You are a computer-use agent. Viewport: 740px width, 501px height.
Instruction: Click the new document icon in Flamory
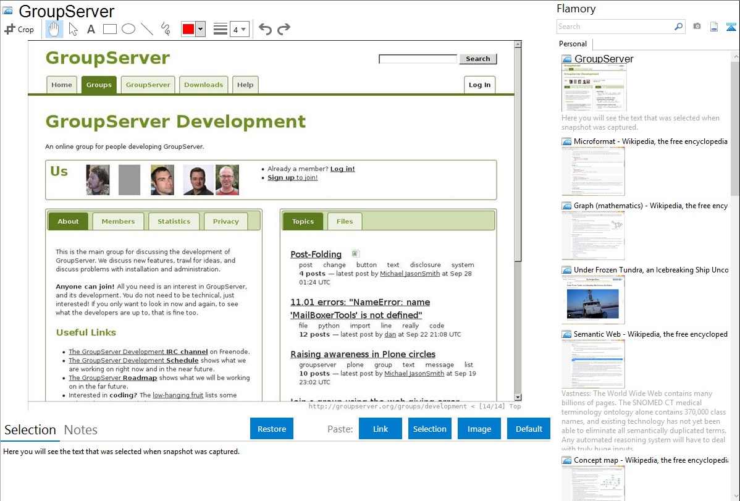[x=714, y=27]
